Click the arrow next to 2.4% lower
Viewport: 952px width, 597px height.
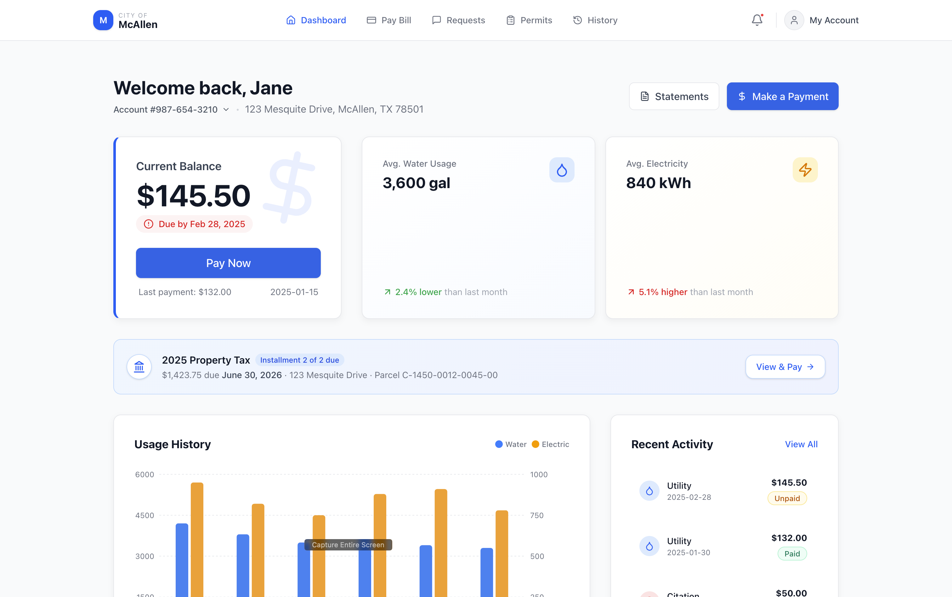[x=387, y=292]
